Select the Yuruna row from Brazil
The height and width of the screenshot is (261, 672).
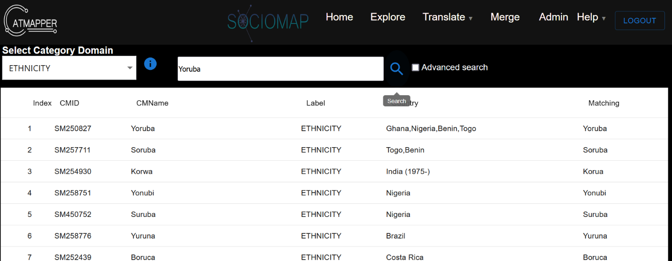pyautogui.click(x=143, y=236)
